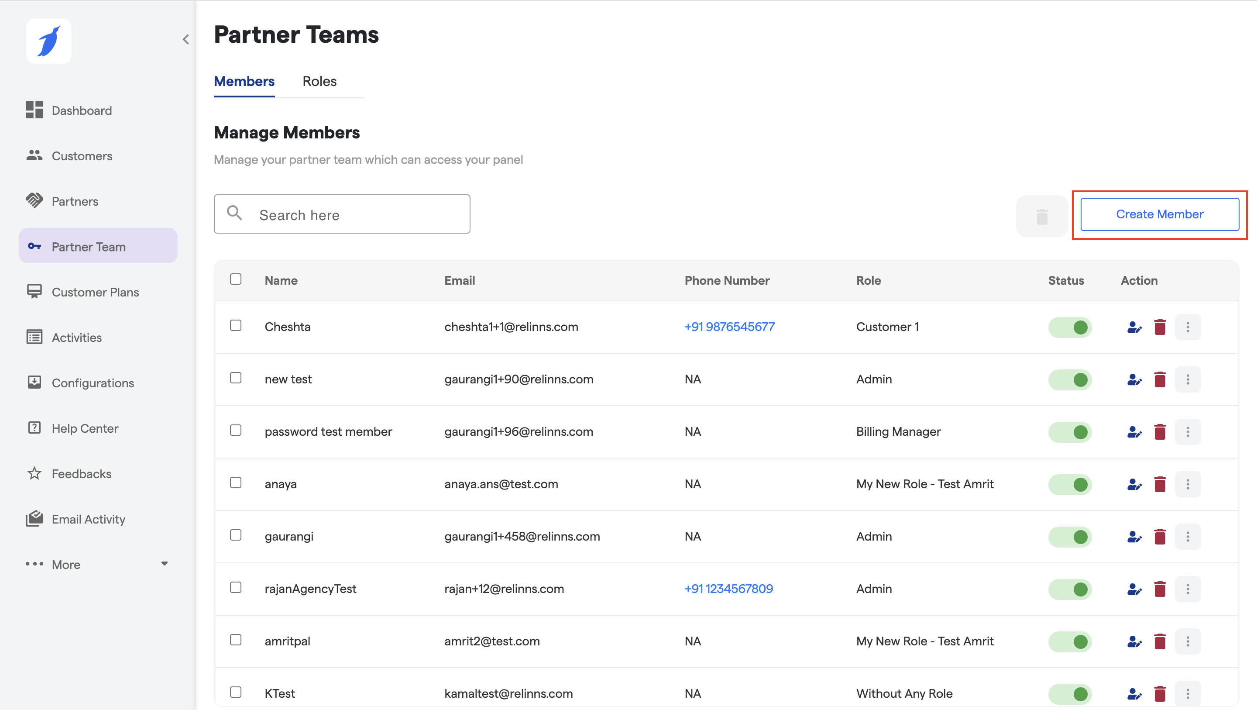Open three-dot options menu for amritpal
The width and height of the screenshot is (1257, 710).
[x=1188, y=641]
